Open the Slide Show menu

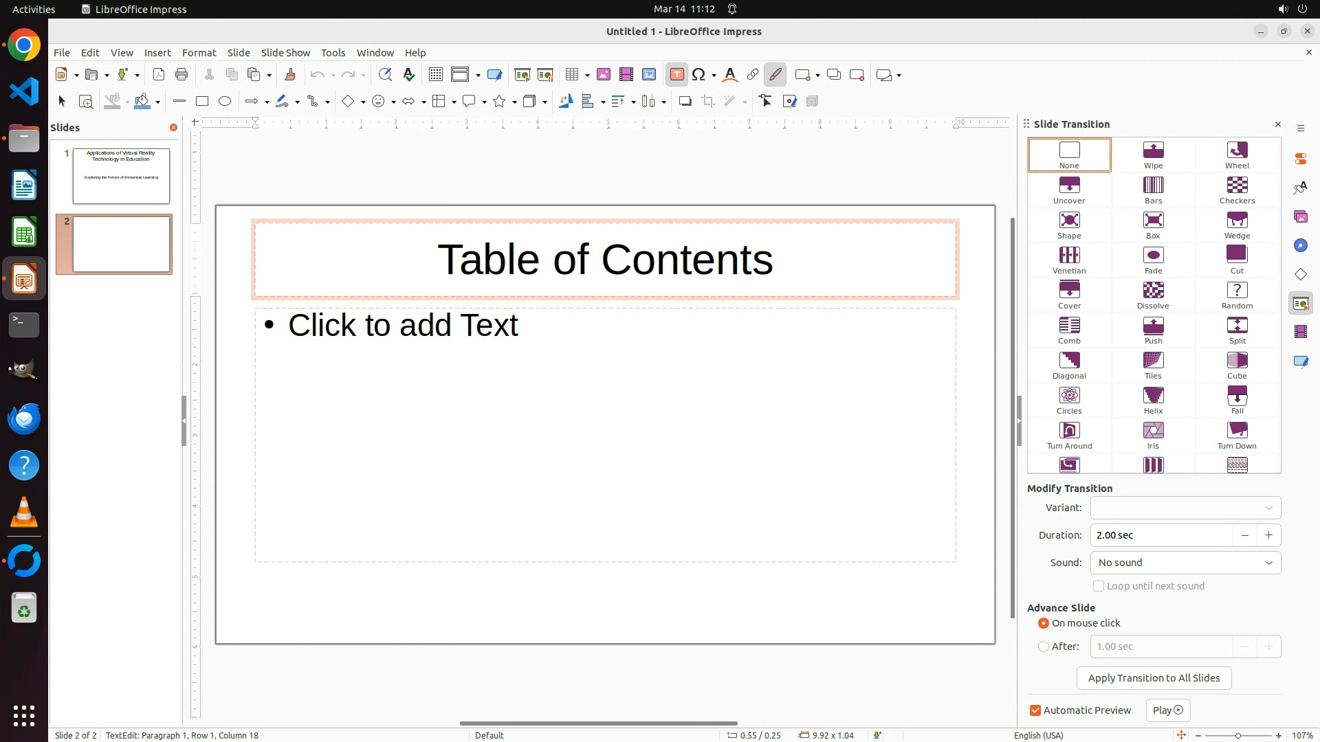click(x=285, y=53)
